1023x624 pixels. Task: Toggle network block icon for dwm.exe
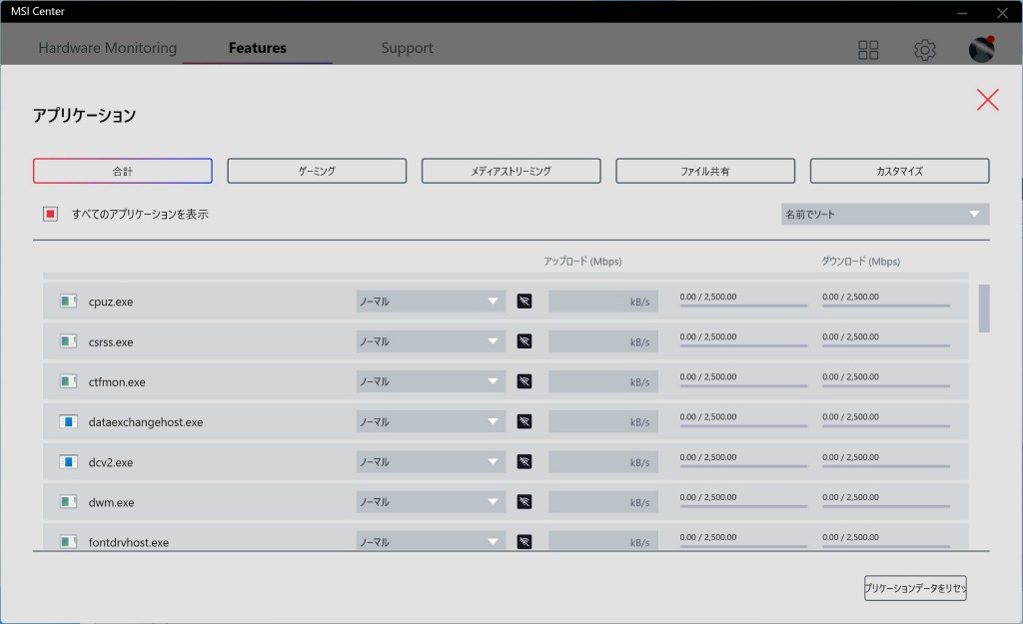(524, 502)
